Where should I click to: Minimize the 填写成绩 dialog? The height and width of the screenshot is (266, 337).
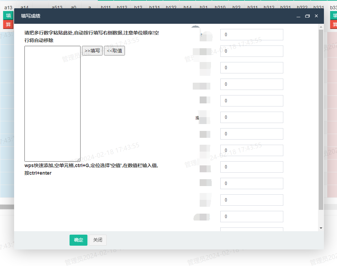tap(298, 16)
